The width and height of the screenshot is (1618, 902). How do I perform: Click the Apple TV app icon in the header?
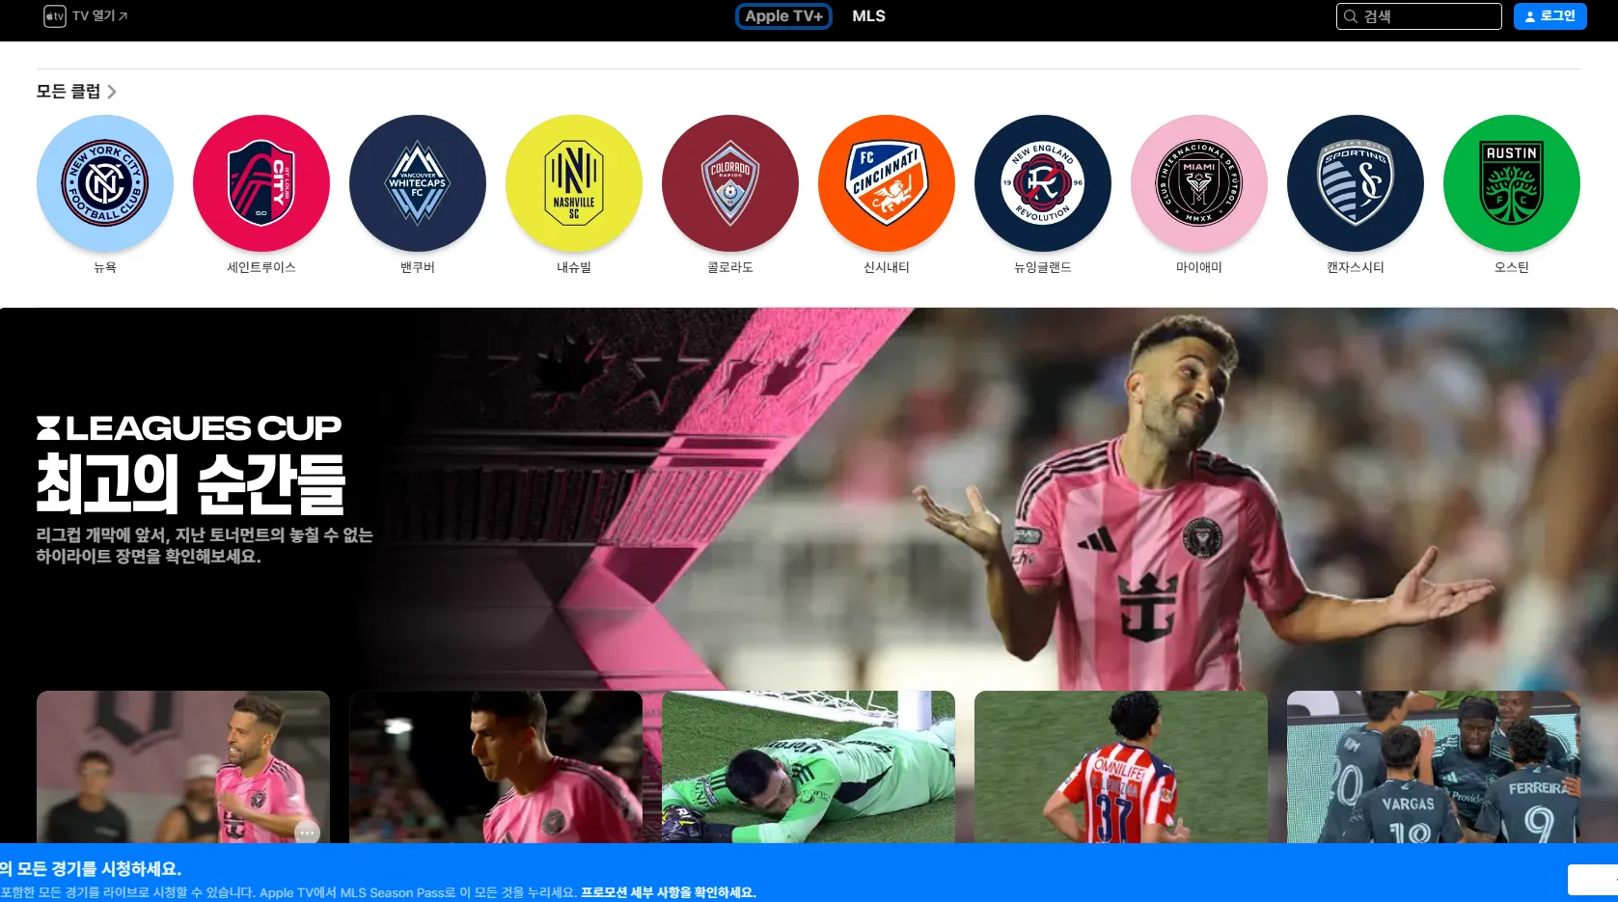pyautogui.click(x=55, y=16)
